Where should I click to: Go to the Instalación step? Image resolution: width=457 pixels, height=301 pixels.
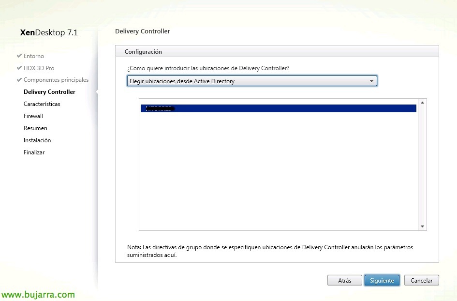click(37, 140)
